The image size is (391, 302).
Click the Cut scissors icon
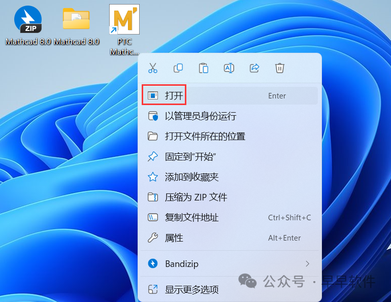pos(153,68)
